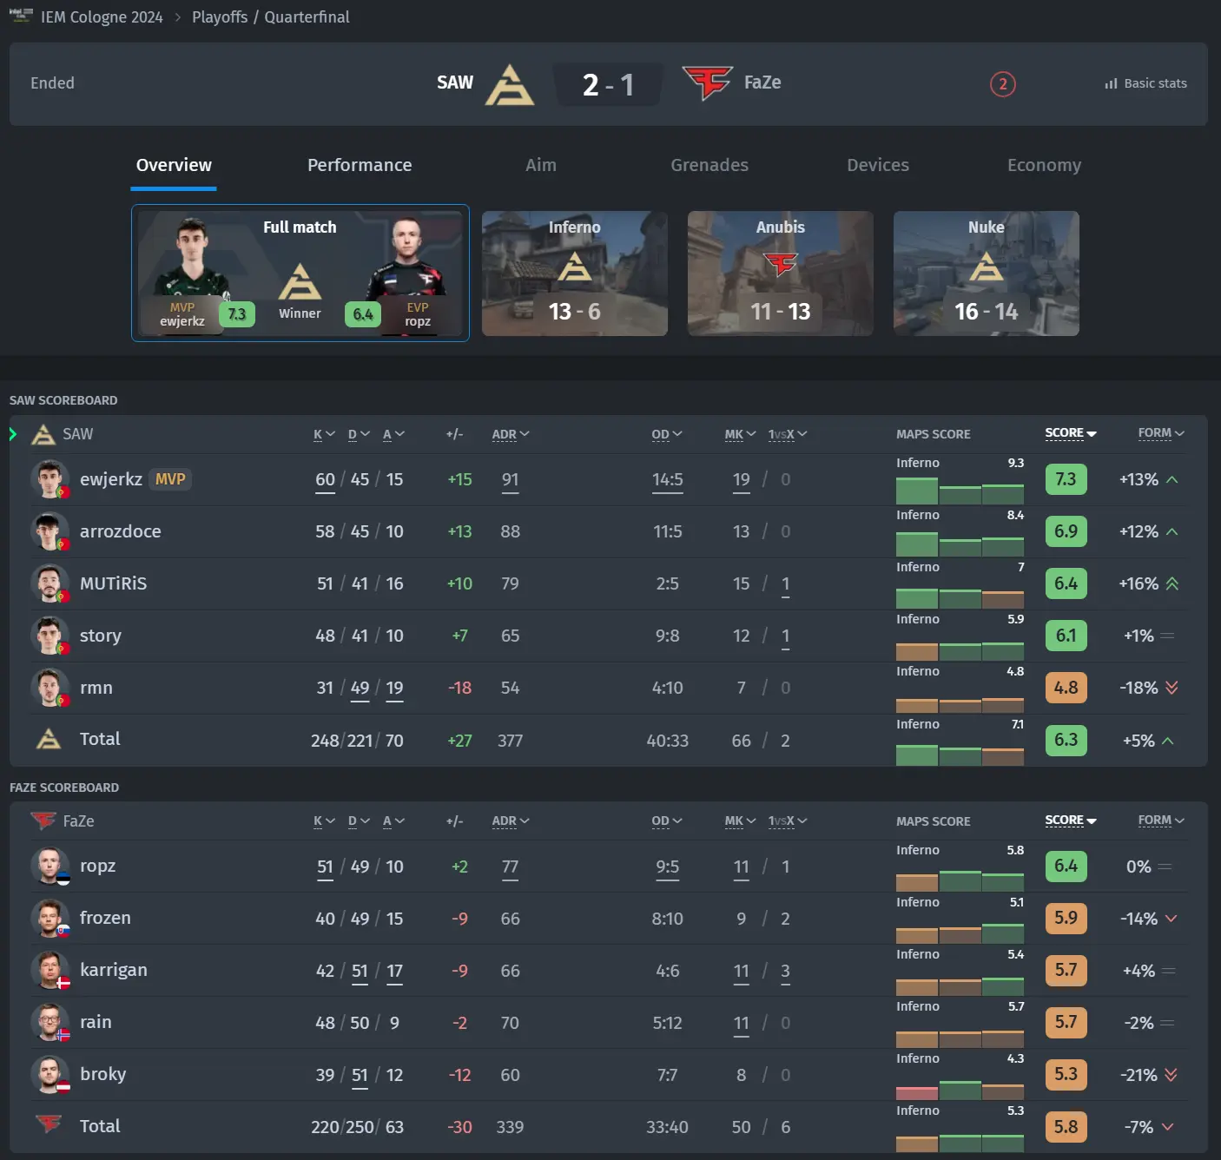Select the Full match card
The height and width of the screenshot is (1160, 1221).
(300, 273)
